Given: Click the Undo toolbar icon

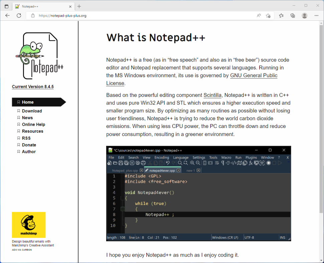Looking at the screenshot, I should point(168,163).
